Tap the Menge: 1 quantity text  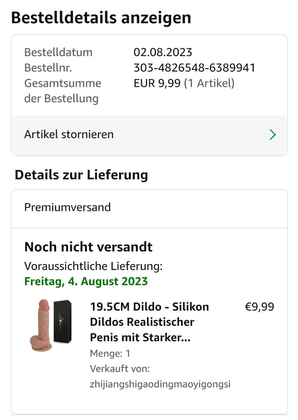(110, 353)
